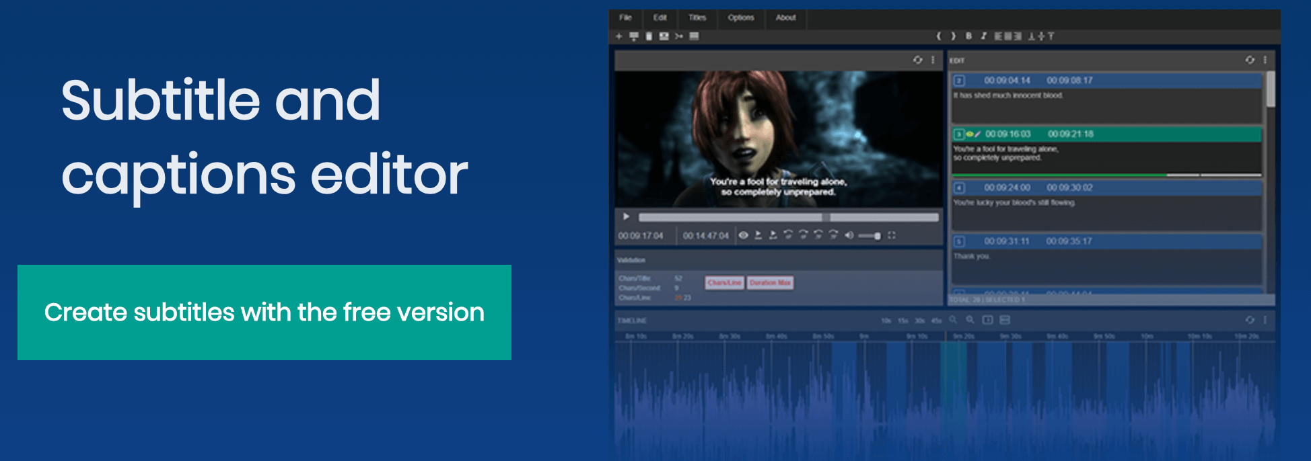
Task: Open the video panel three-dot menu
Action: pyautogui.click(x=933, y=60)
